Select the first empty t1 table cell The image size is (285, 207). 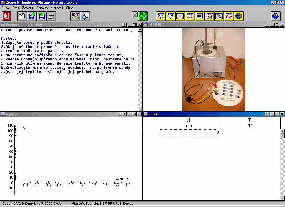point(188,133)
